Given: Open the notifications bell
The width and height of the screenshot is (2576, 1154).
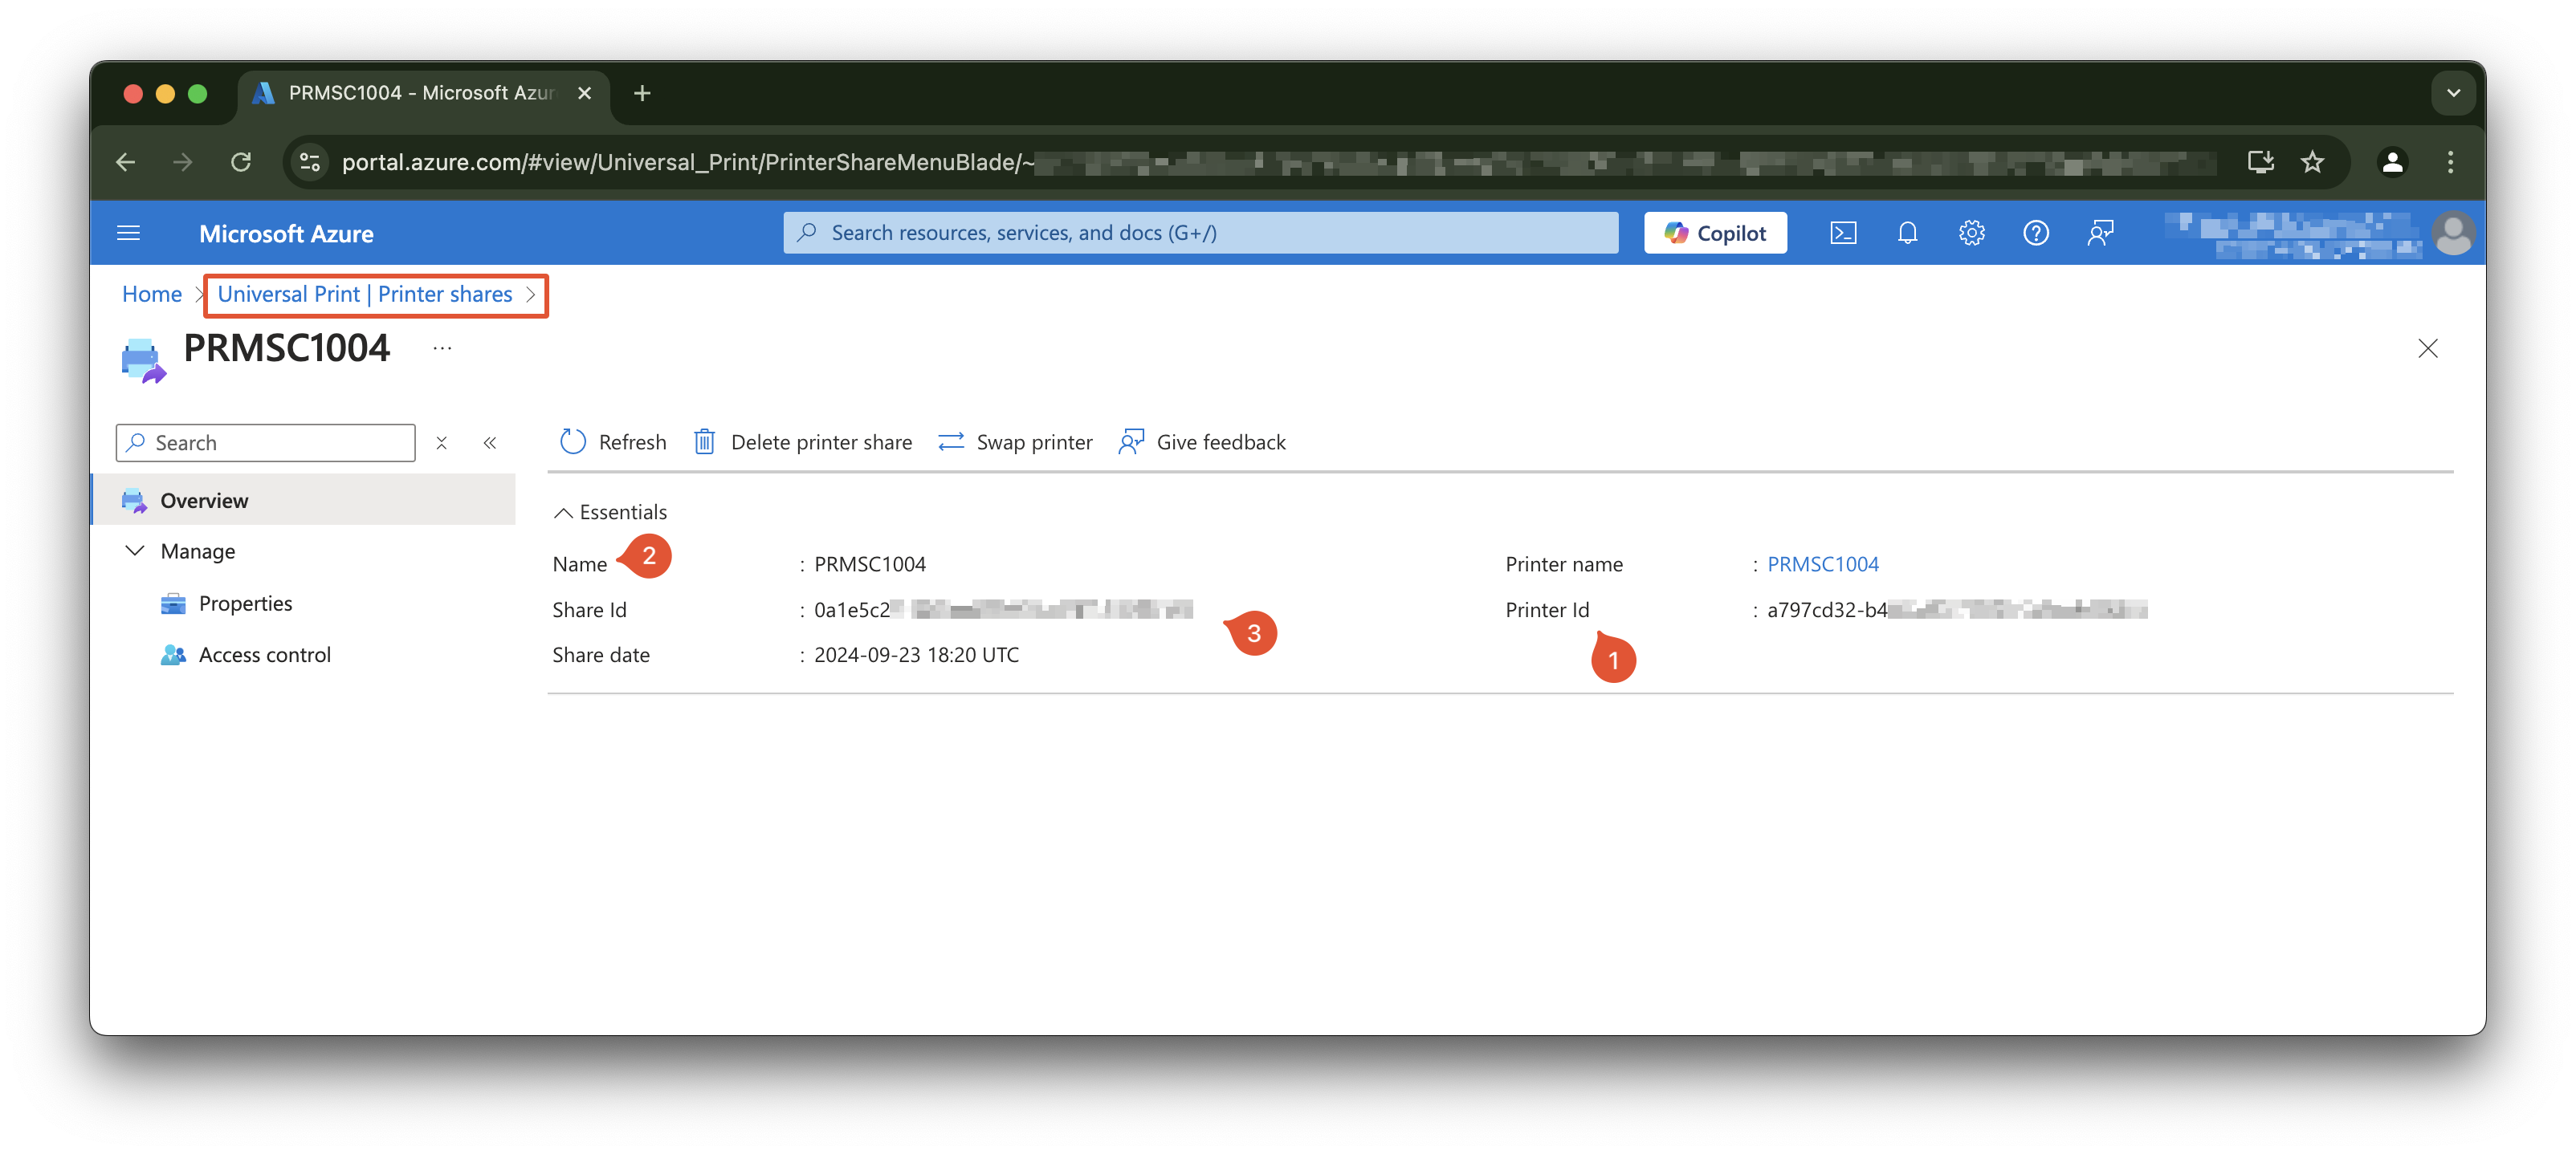Looking at the screenshot, I should (1907, 233).
